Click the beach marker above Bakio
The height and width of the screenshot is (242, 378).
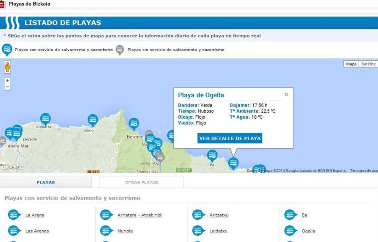coord(93,120)
